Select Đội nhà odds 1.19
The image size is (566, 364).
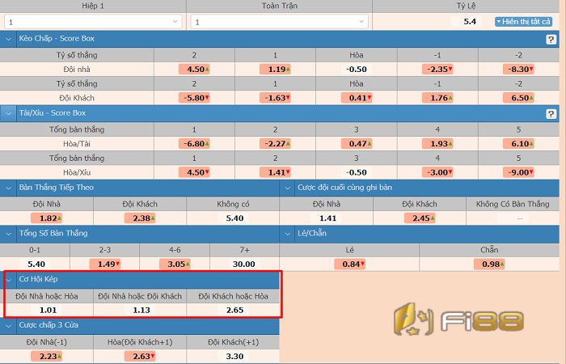pyautogui.click(x=275, y=70)
